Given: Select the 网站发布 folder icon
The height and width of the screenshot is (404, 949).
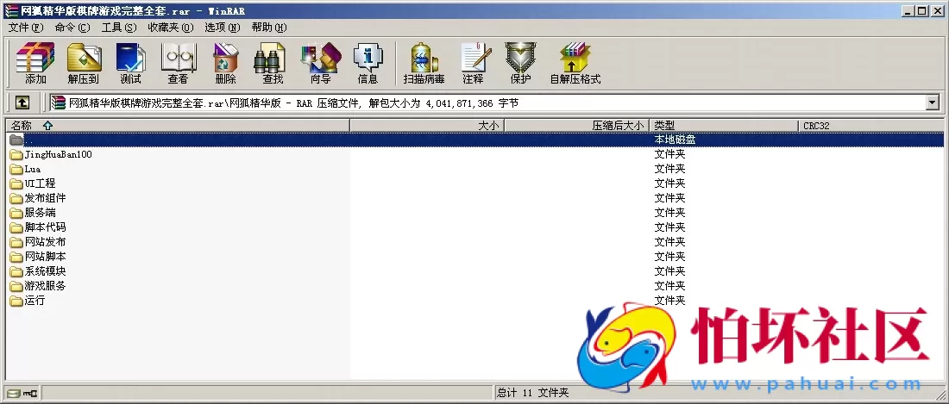Looking at the screenshot, I should pos(16,242).
